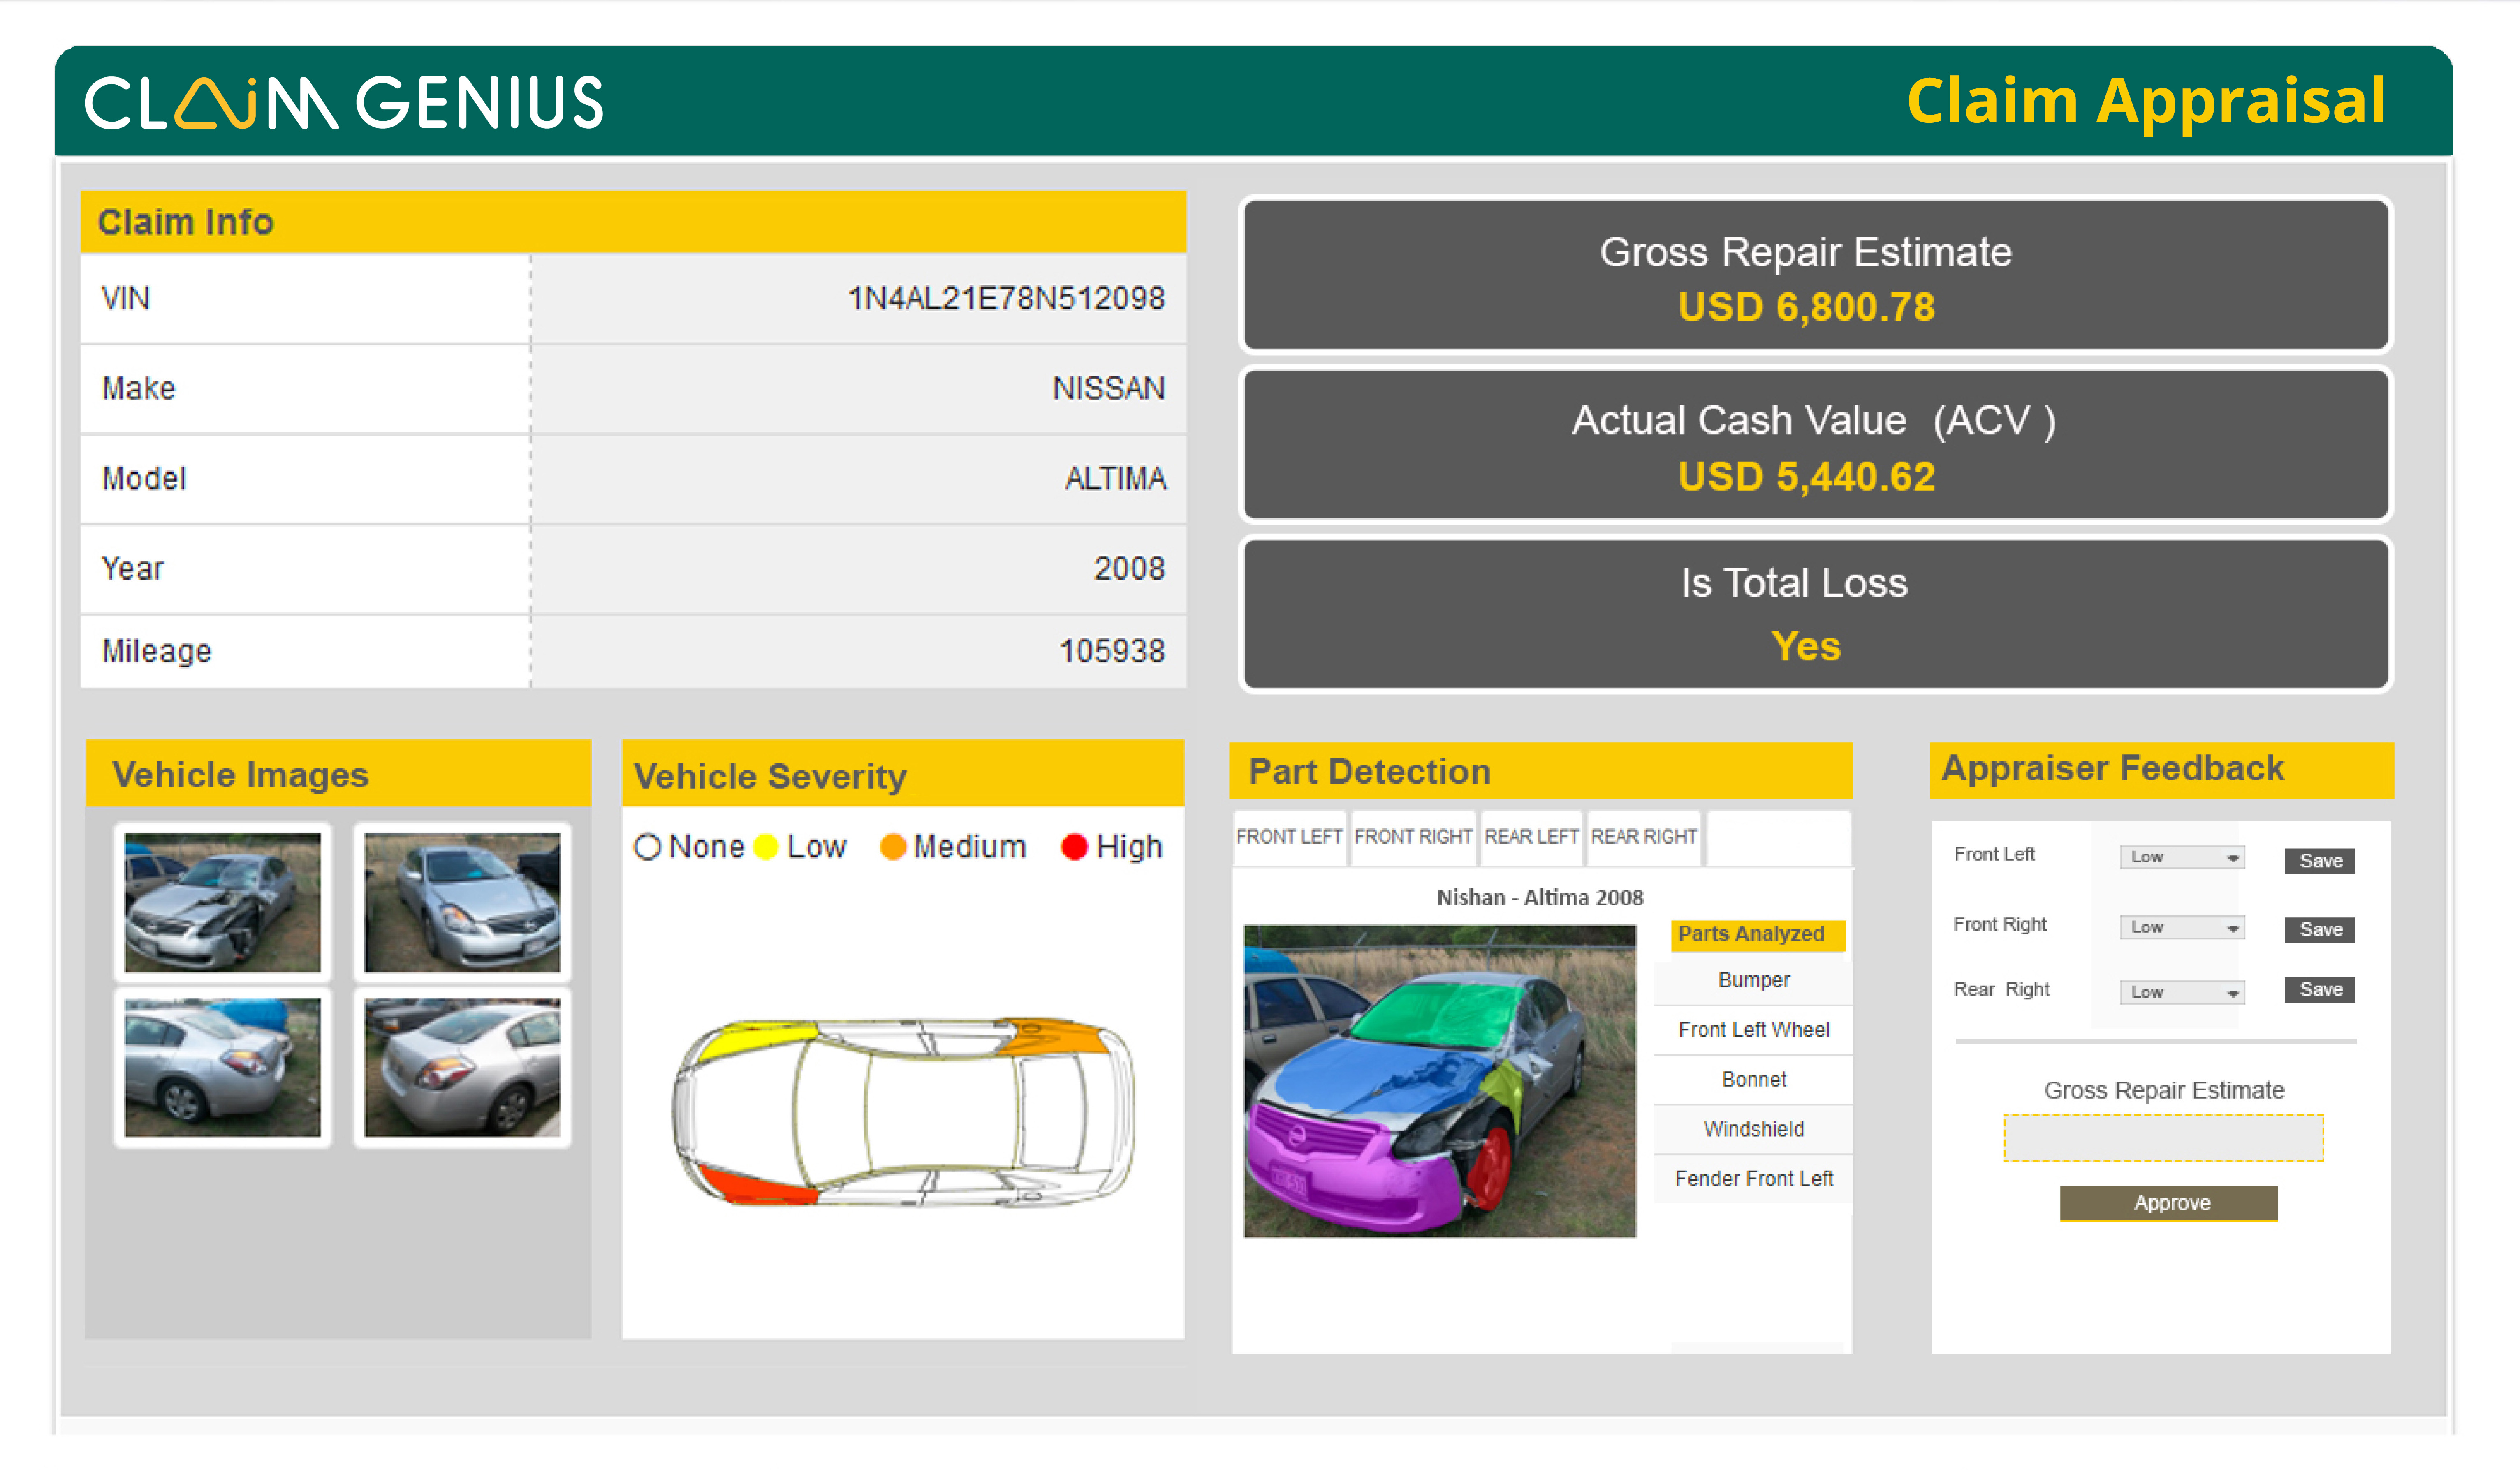Screen dimensions: 2520x1470
Task: Select Windshield in the parts list
Action: (1753, 1129)
